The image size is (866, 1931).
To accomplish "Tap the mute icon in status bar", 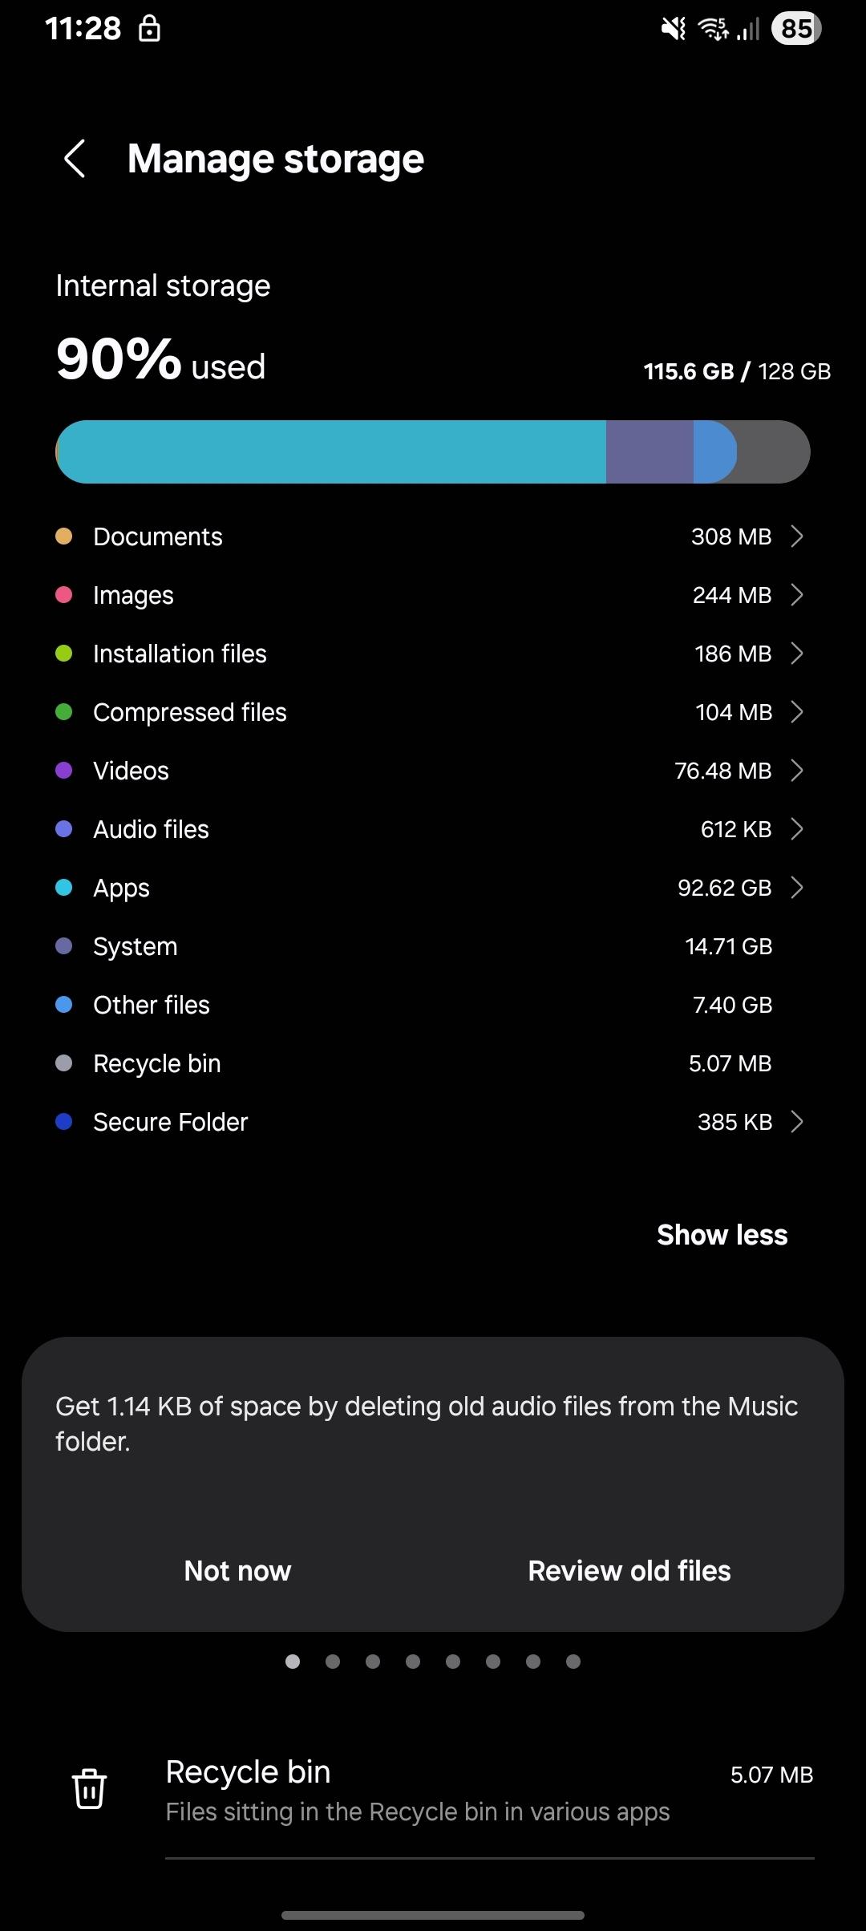I will pyautogui.click(x=672, y=30).
